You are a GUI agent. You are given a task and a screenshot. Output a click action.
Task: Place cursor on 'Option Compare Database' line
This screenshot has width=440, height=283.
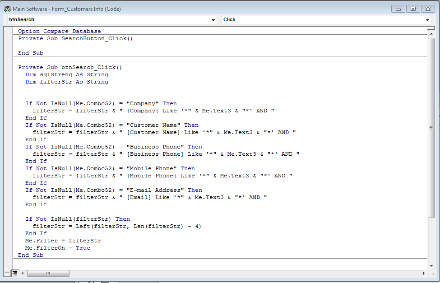click(x=60, y=31)
